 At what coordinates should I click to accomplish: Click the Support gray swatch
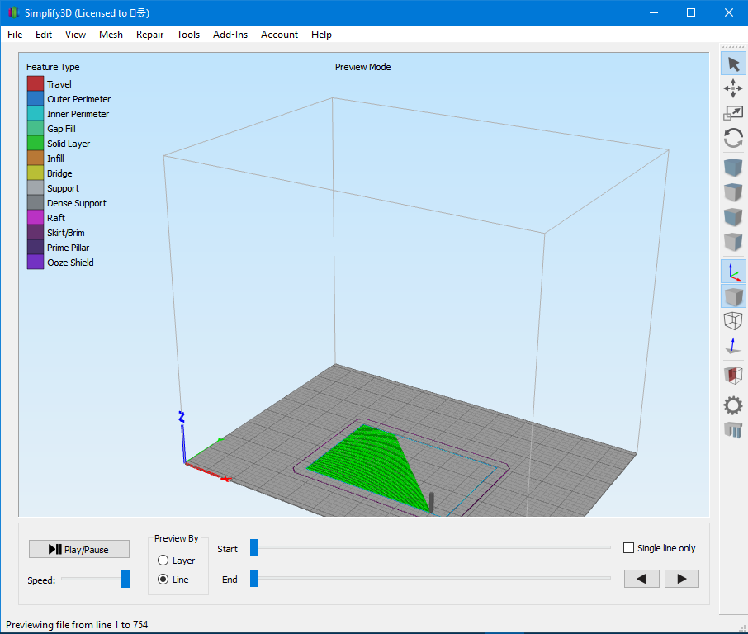[36, 188]
